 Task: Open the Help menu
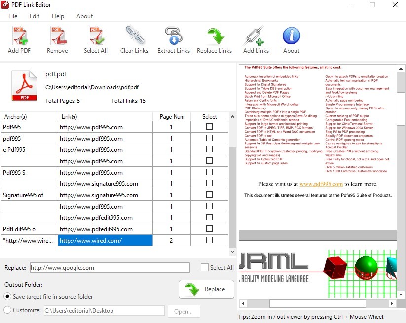coord(58,16)
